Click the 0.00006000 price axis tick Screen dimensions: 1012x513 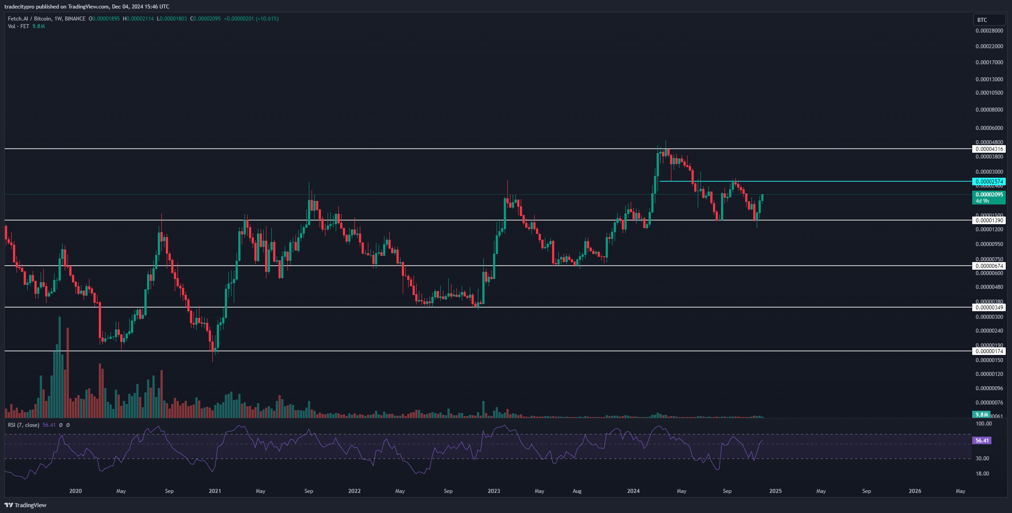pos(989,128)
